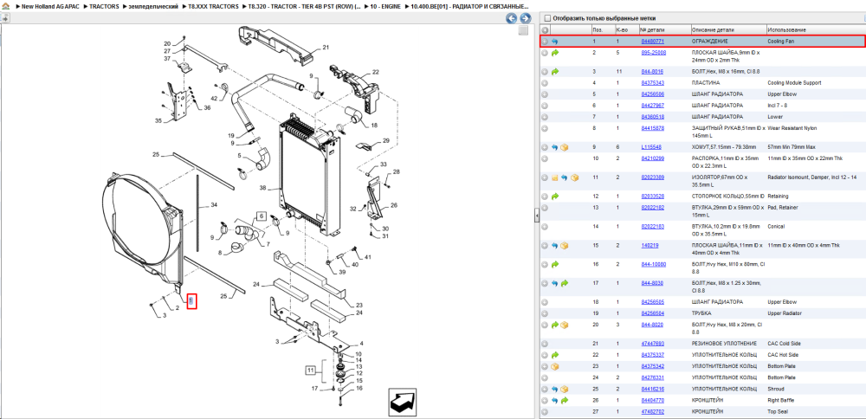This screenshot has height=419, width=866.
Task: Sort by 'Использование' column header
Action: pyautogui.click(x=786, y=29)
